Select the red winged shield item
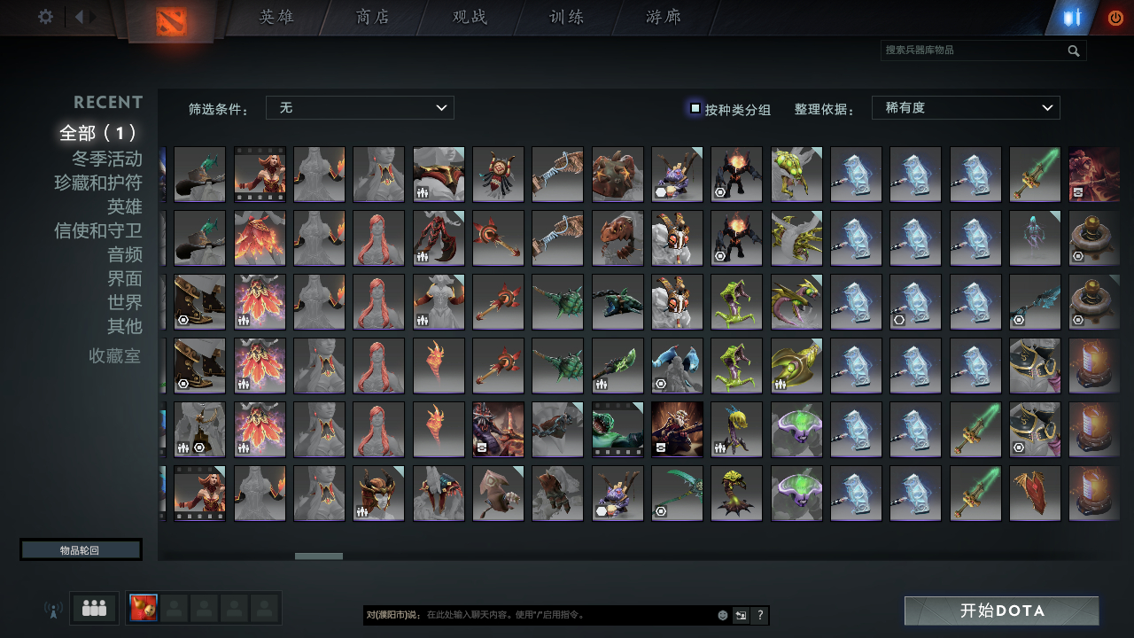This screenshot has width=1134, height=638. point(1035,494)
